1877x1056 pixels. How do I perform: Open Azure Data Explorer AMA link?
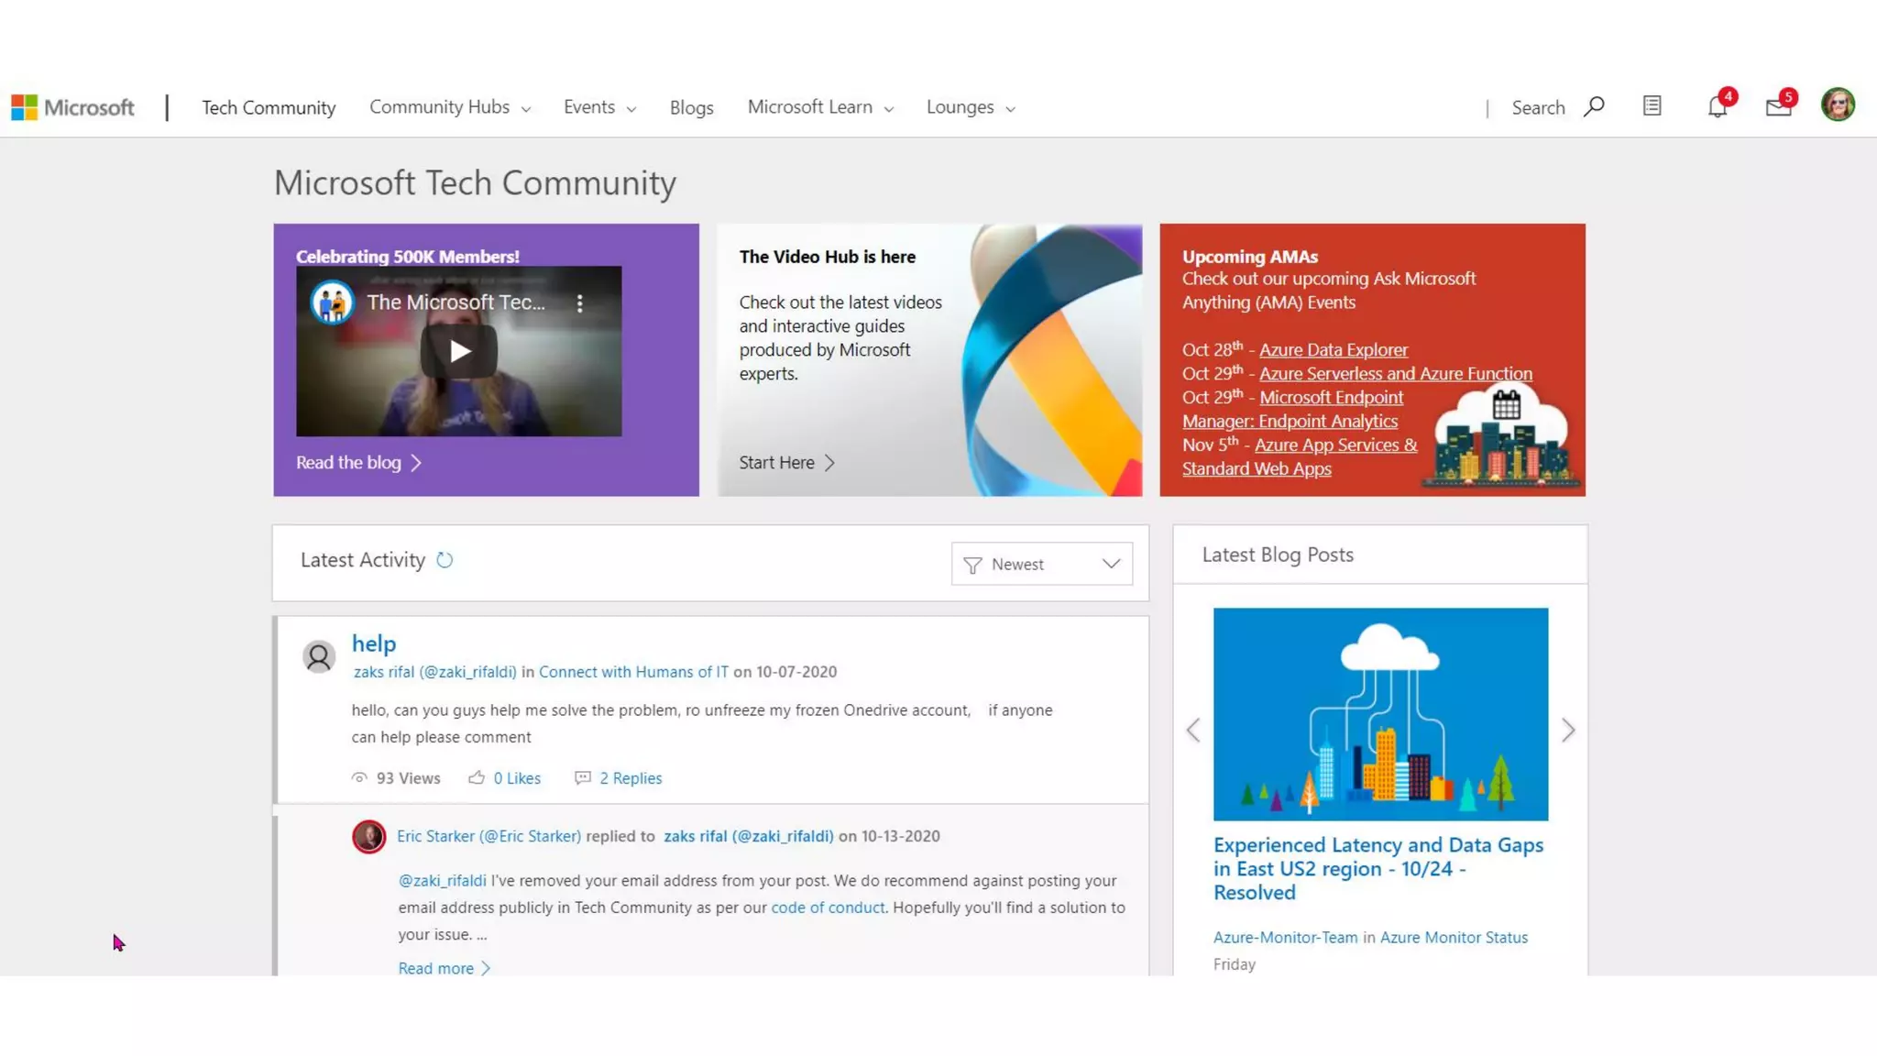1333,350
